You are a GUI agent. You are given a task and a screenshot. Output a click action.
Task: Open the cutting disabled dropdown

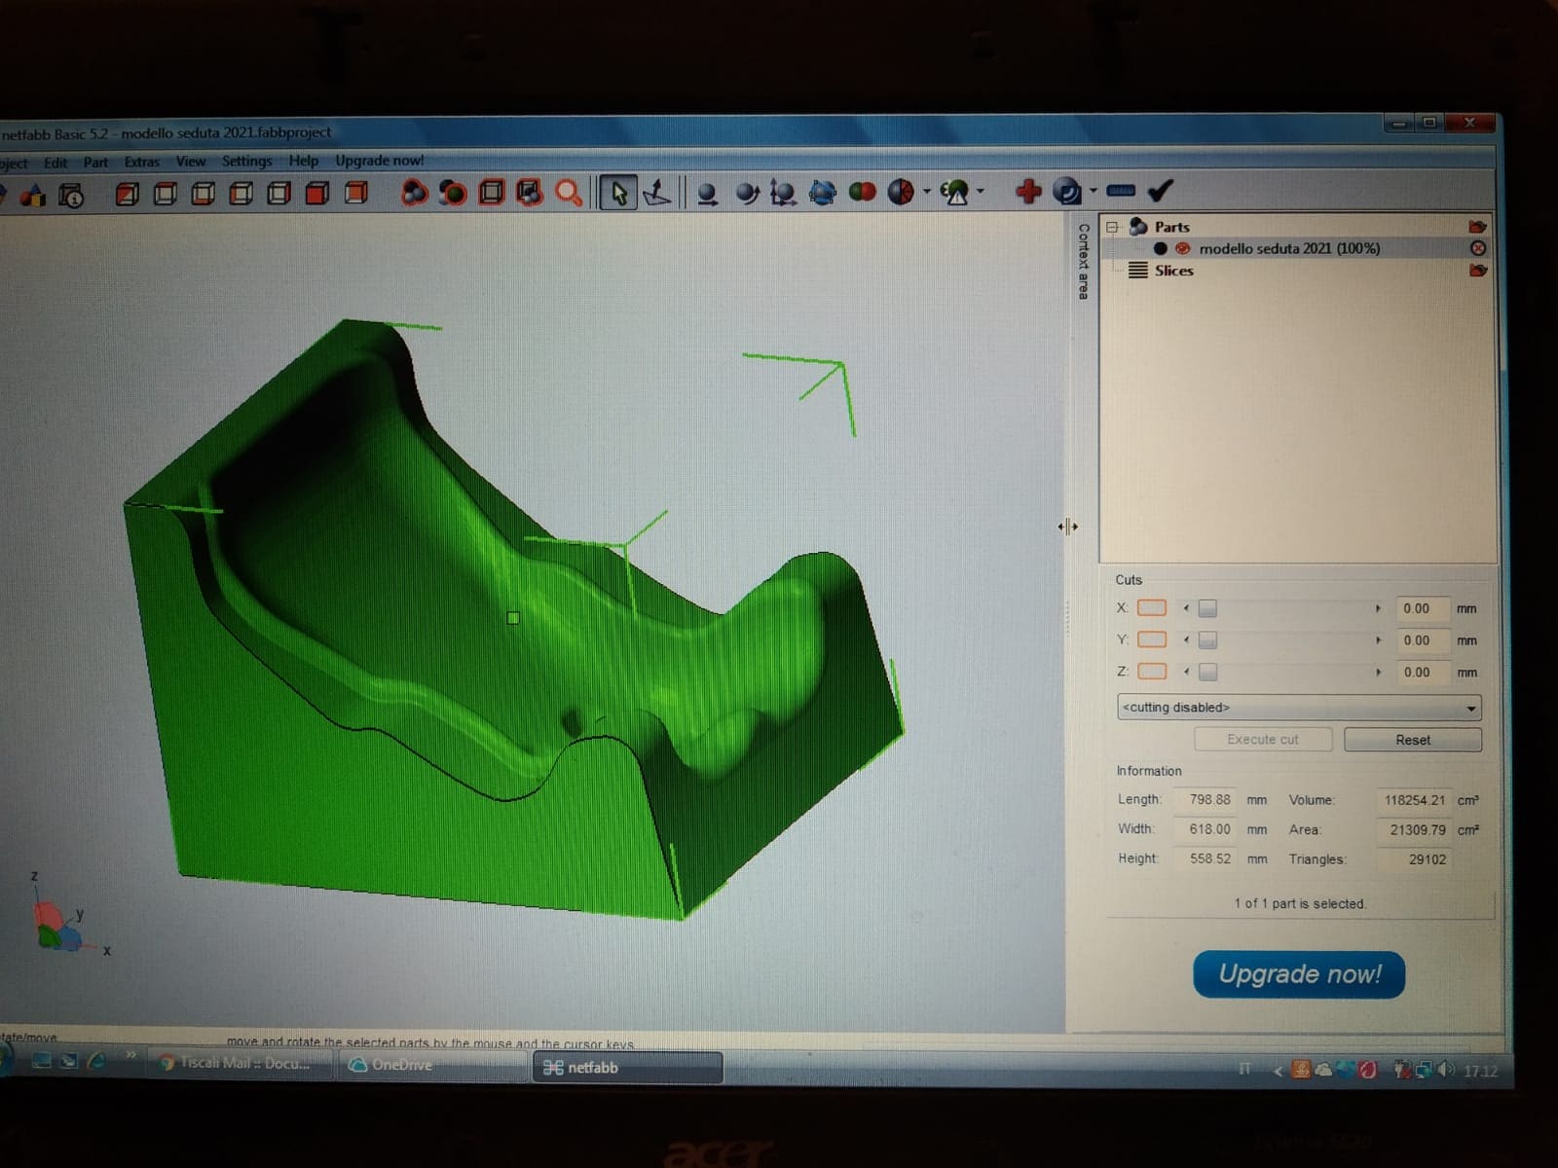point(1299,708)
